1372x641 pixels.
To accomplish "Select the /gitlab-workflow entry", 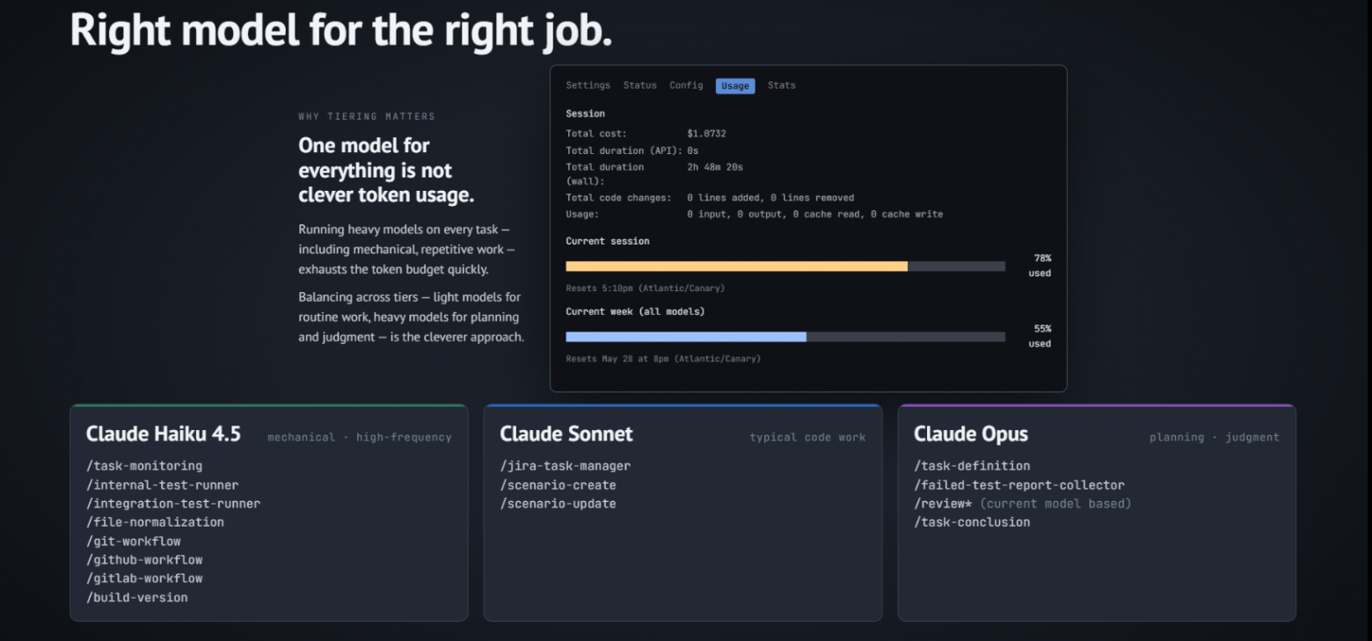I will (x=144, y=579).
